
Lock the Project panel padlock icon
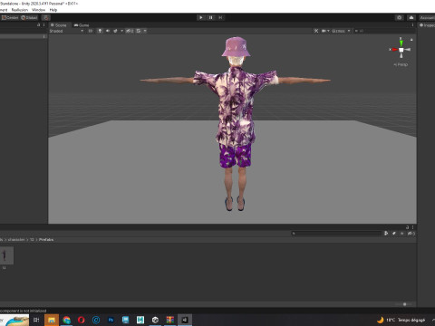[407, 227]
